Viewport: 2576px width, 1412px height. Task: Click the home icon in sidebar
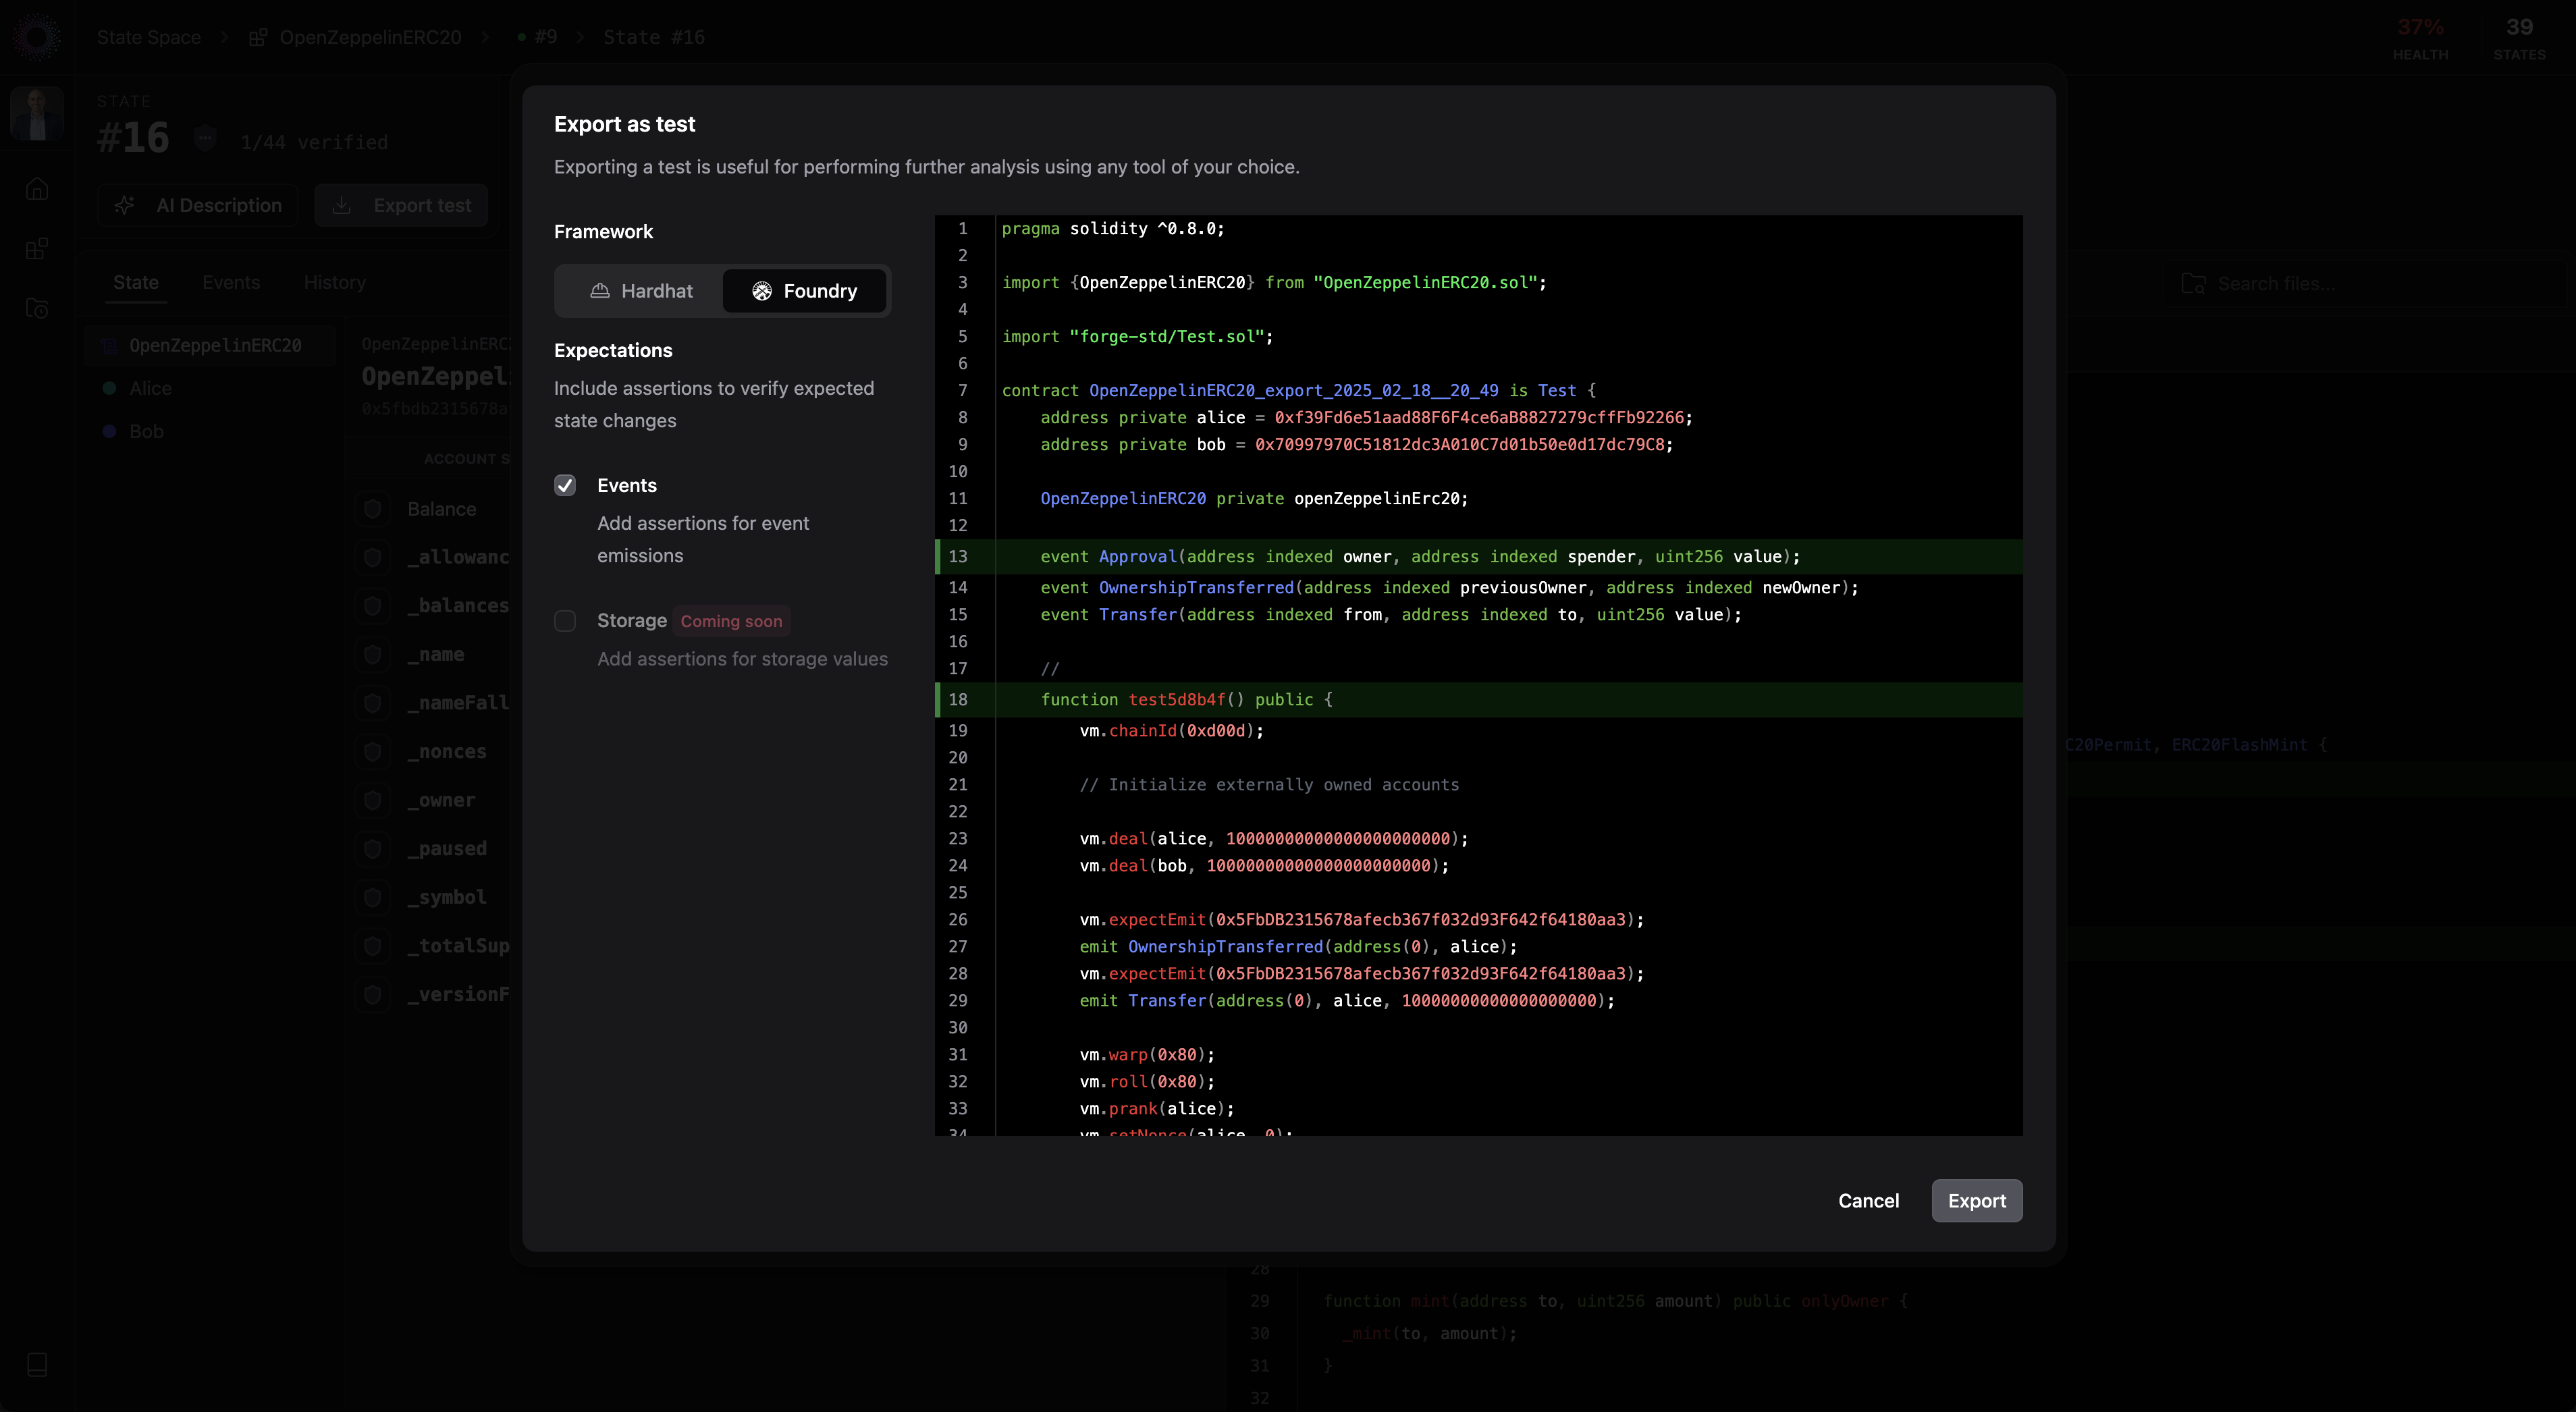click(x=37, y=189)
